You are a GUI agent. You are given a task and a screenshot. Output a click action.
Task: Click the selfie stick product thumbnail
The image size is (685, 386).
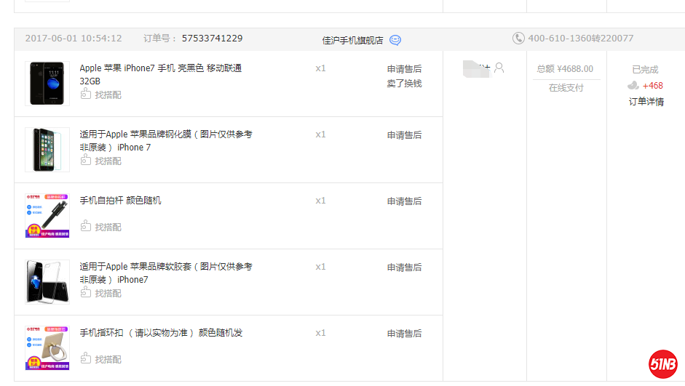pyautogui.click(x=47, y=216)
